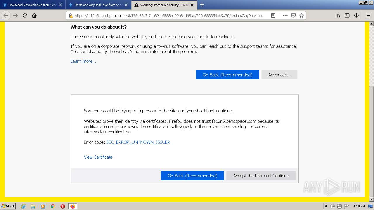Activate Firefox taskbar button
This screenshot has width=374, height=210.
click(72, 206)
